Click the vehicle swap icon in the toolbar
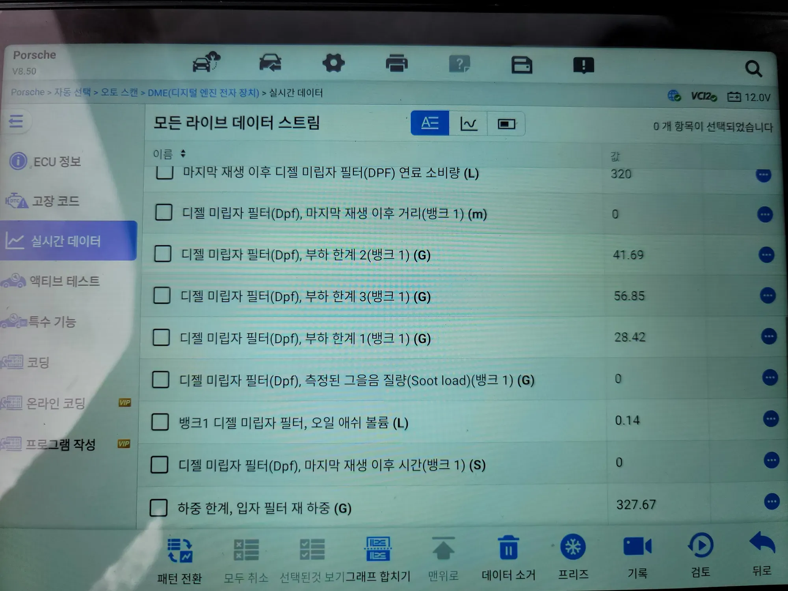Image resolution: width=788 pixels, height=591 pixels. pyautogui.click(x=270, y=63)
